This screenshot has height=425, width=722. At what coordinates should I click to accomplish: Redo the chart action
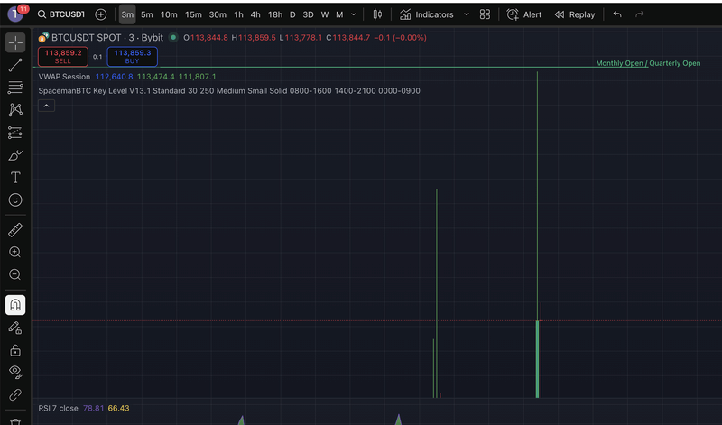pyautogui.click(x=640, y=14)
